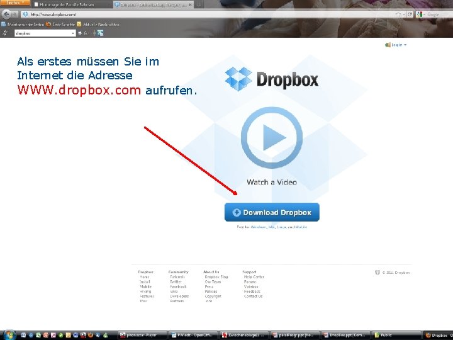Click the Dropbox favicon in address bar
Viewport: 453px width, 340px height.
pyautogui.click(x=25, y=14)
